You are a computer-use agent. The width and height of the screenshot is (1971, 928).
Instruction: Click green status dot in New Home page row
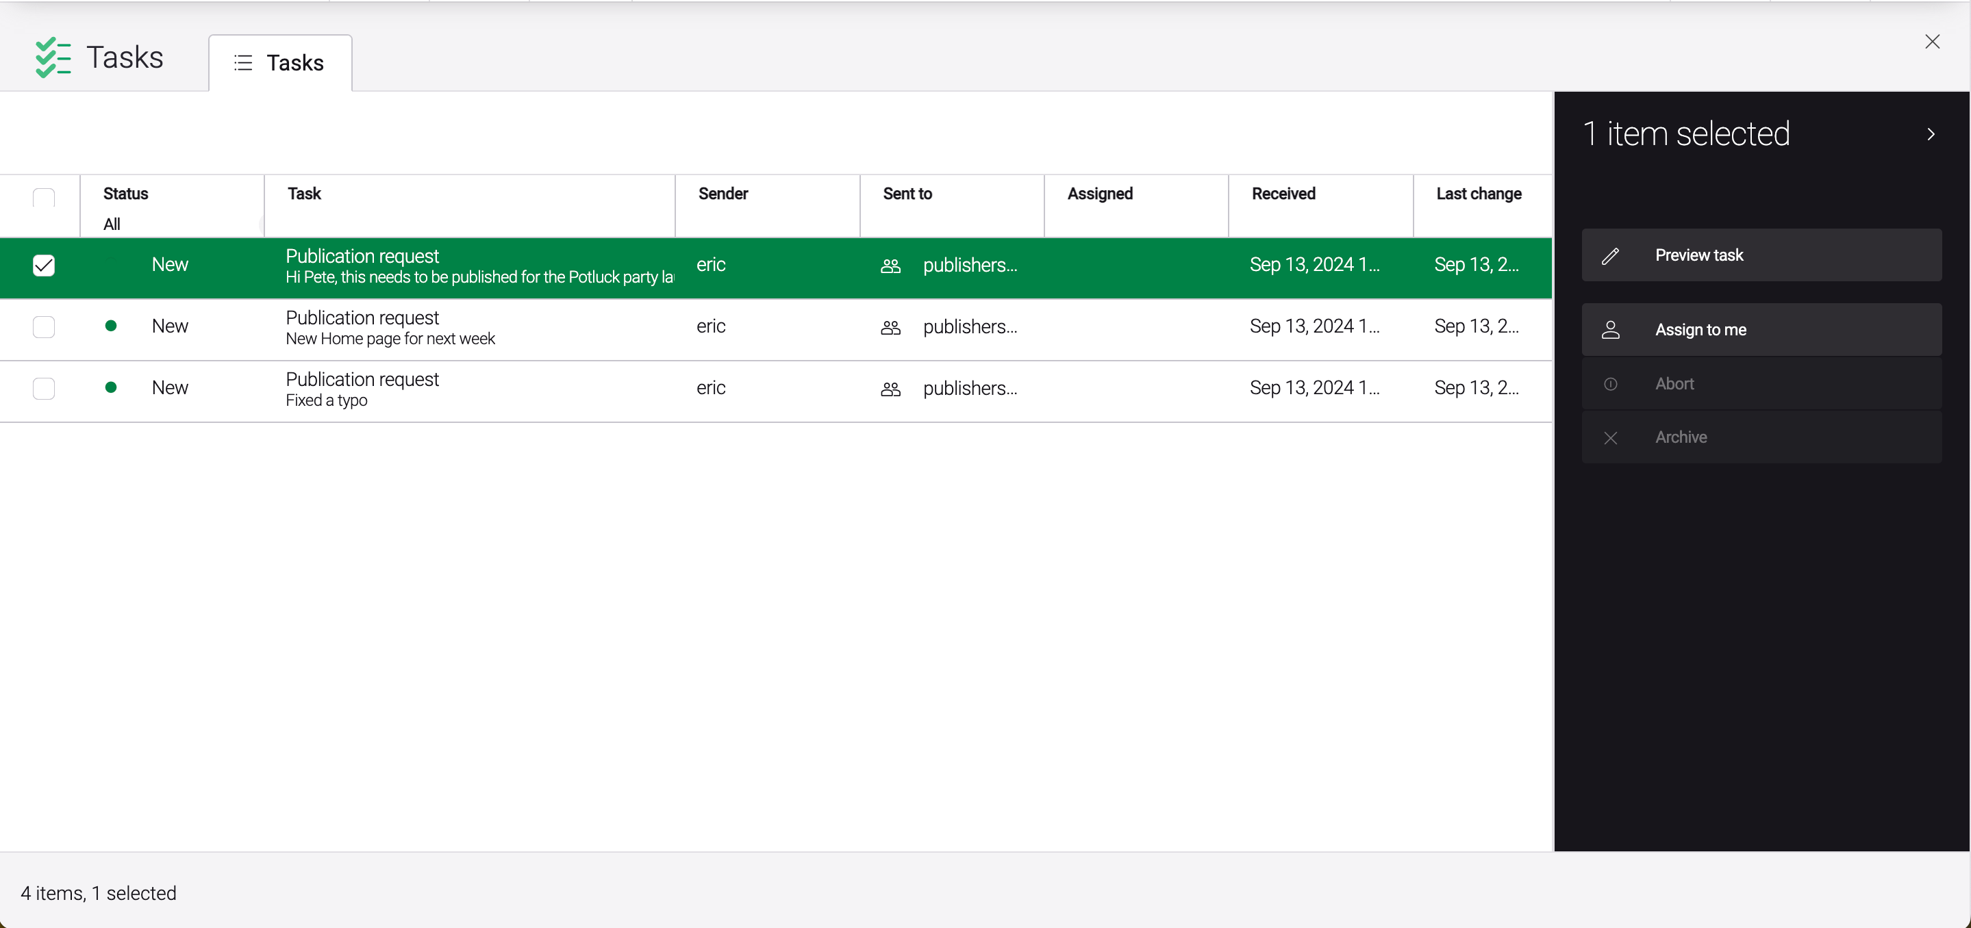(x=111, y=326)
